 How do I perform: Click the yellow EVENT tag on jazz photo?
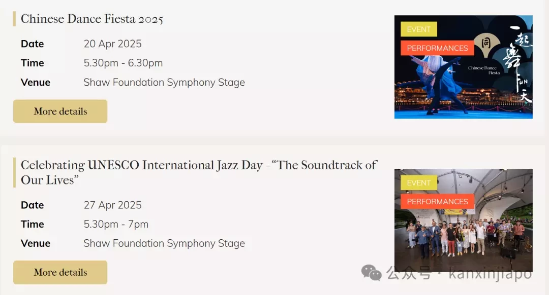click(x=419, y=182)
